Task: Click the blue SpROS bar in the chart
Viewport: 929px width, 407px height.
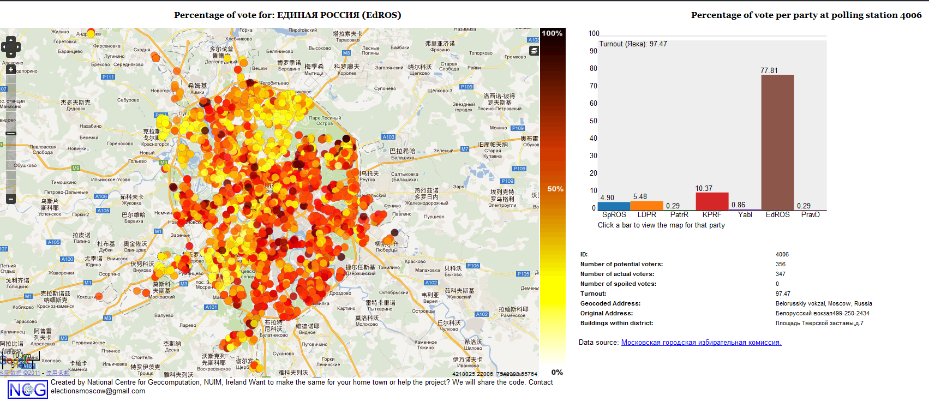Action: pyautogui.click(x=614, y=206)
